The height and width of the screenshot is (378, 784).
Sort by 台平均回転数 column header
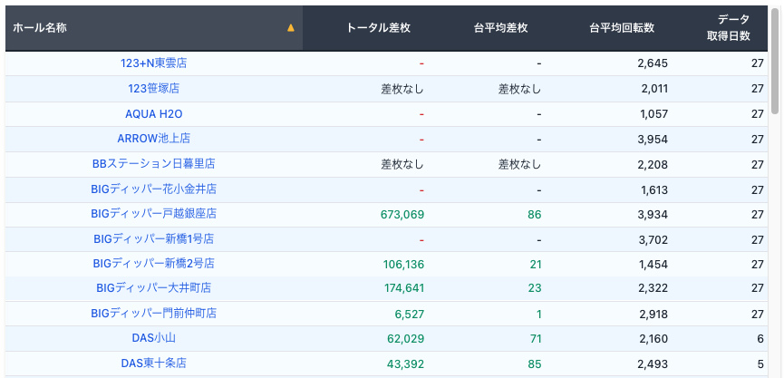pos(622,28)
